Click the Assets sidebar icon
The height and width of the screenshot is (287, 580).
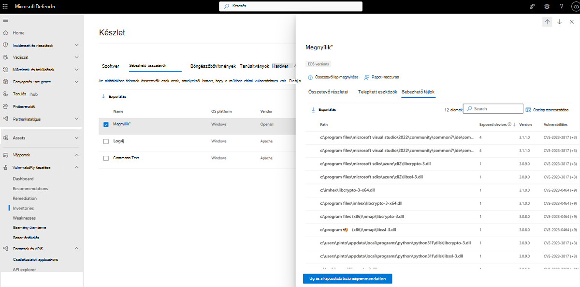tap(6, 138)
